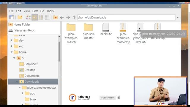Collapse the Downloads folder in tree
190x107 pixels.
17,81
